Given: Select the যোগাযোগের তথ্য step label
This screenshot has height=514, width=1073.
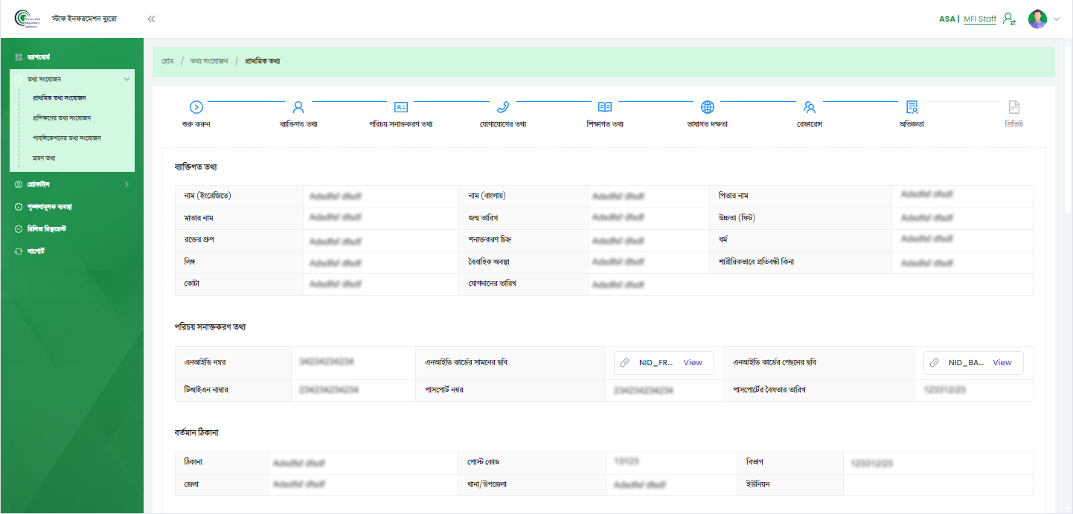Looking at the screenshot, I should pos(503,124).
